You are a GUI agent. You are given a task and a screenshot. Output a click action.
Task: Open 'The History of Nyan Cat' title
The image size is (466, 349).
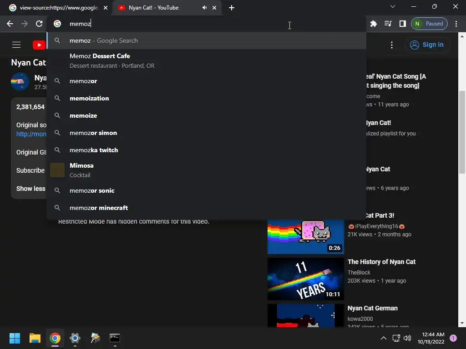click(381, 262)
